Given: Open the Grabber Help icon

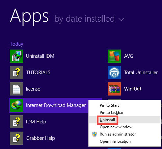Looking at the screenshot, I should [16, 138].
